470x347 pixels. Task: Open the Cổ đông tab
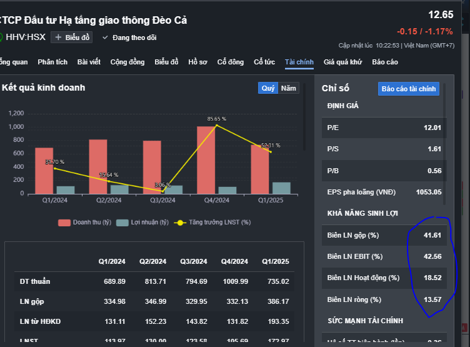pyautogui.click(x=231, y=62)
